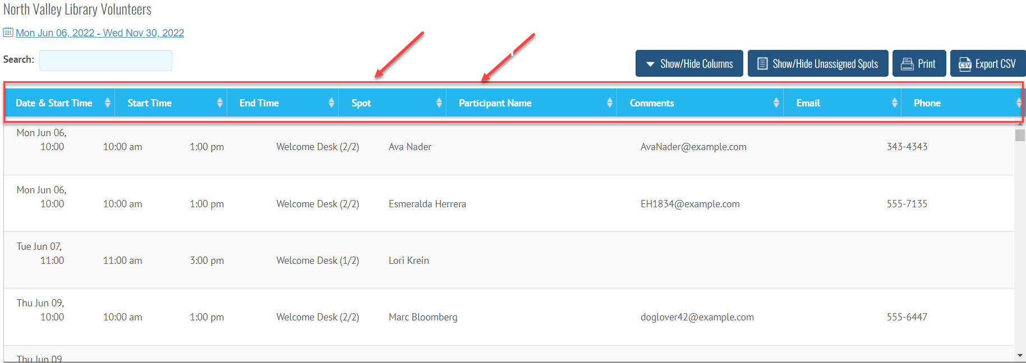Viewport: 1026px width, 363px height.
Task: Focus the Search input field
Action: (105, 61)
